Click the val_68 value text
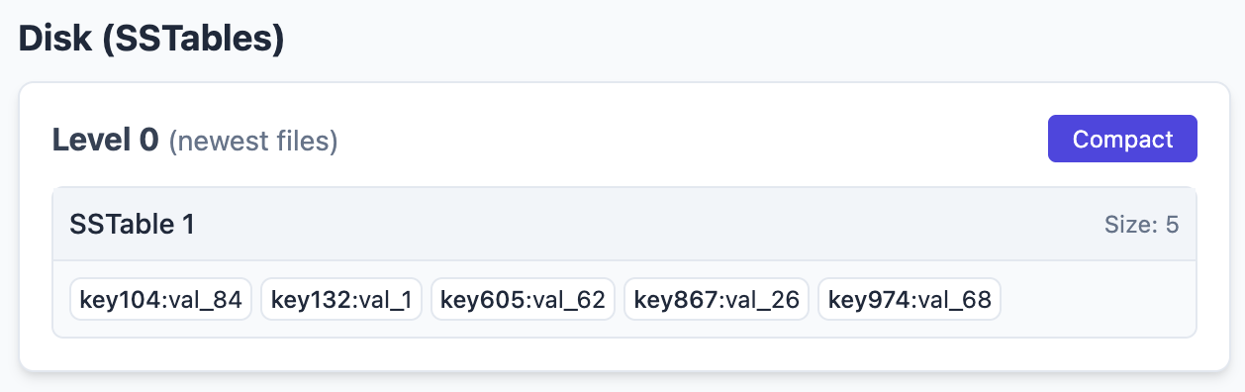 954,300
